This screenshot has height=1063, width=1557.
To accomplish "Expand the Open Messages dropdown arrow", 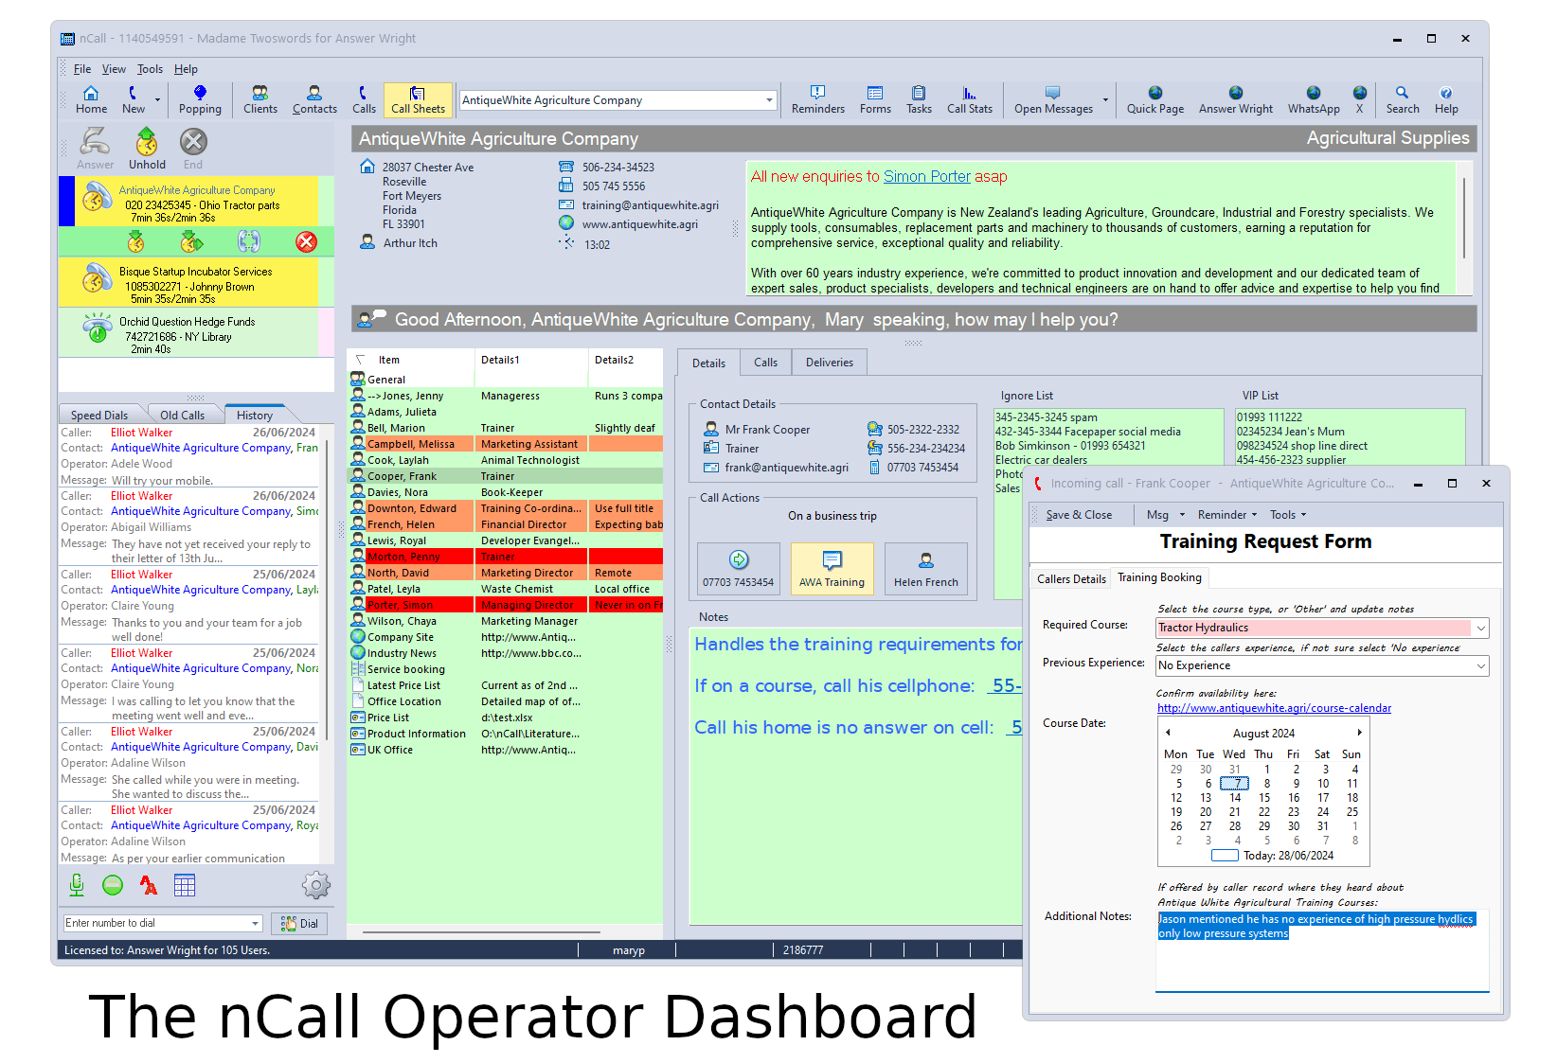I will pyautogui.click(x=1105, y=99).
